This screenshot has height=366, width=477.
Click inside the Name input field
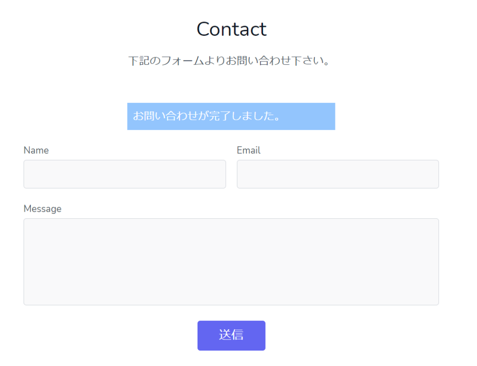(124, 174)
